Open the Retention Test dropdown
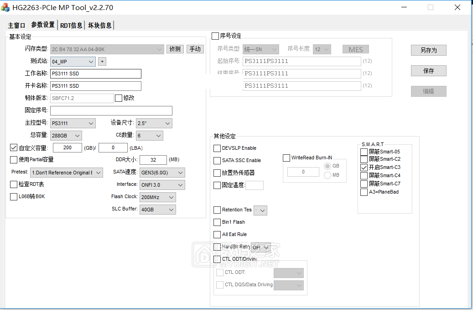 point(260,210)
